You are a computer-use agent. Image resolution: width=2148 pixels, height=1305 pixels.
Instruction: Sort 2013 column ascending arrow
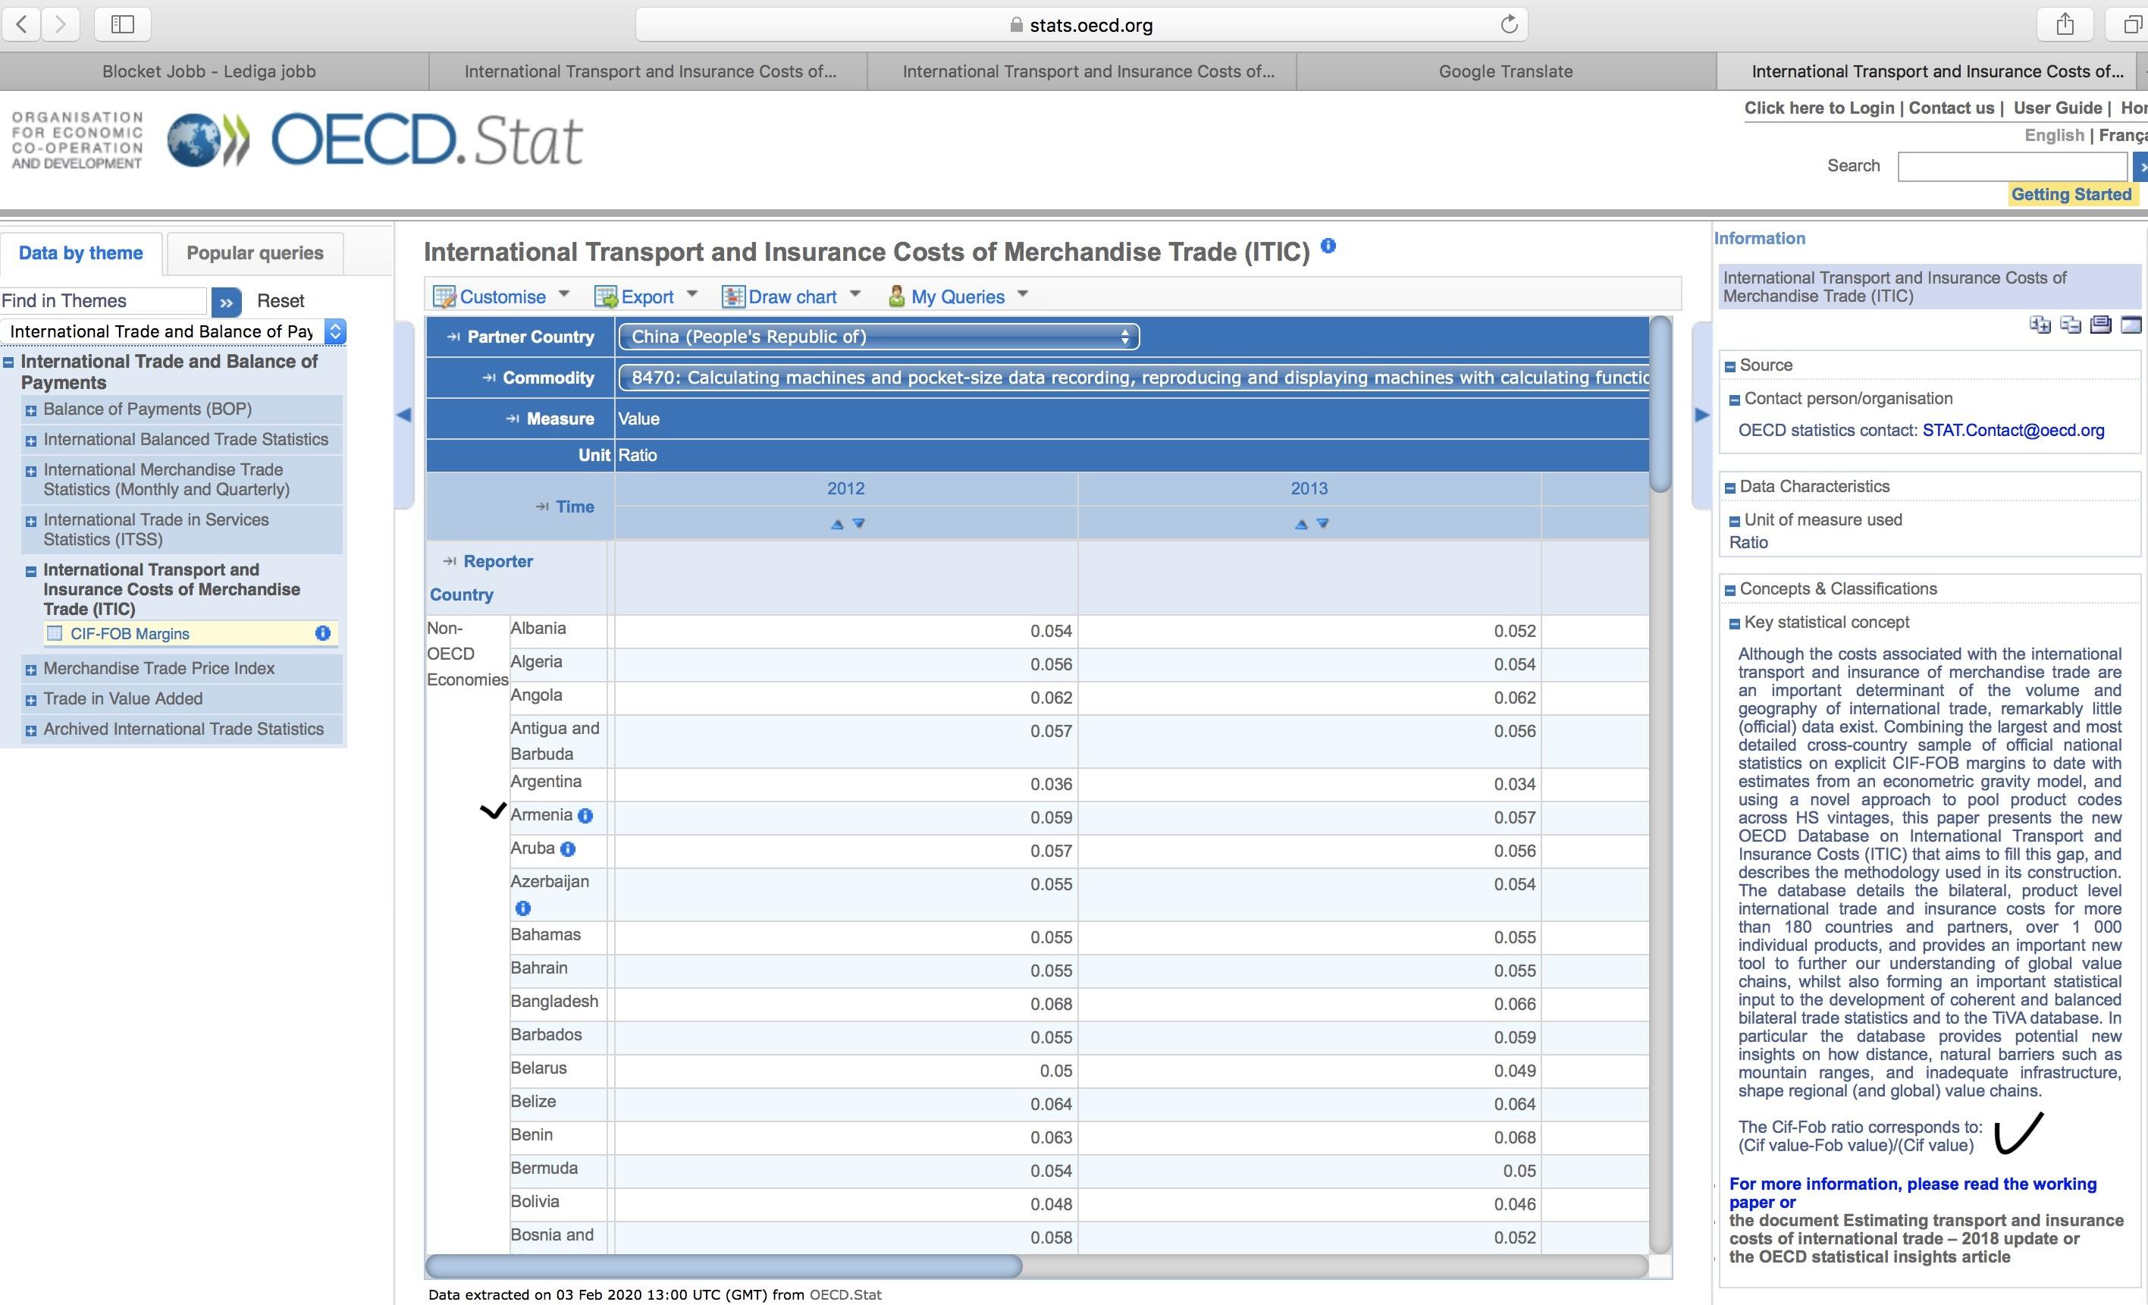click(1300, 524)
